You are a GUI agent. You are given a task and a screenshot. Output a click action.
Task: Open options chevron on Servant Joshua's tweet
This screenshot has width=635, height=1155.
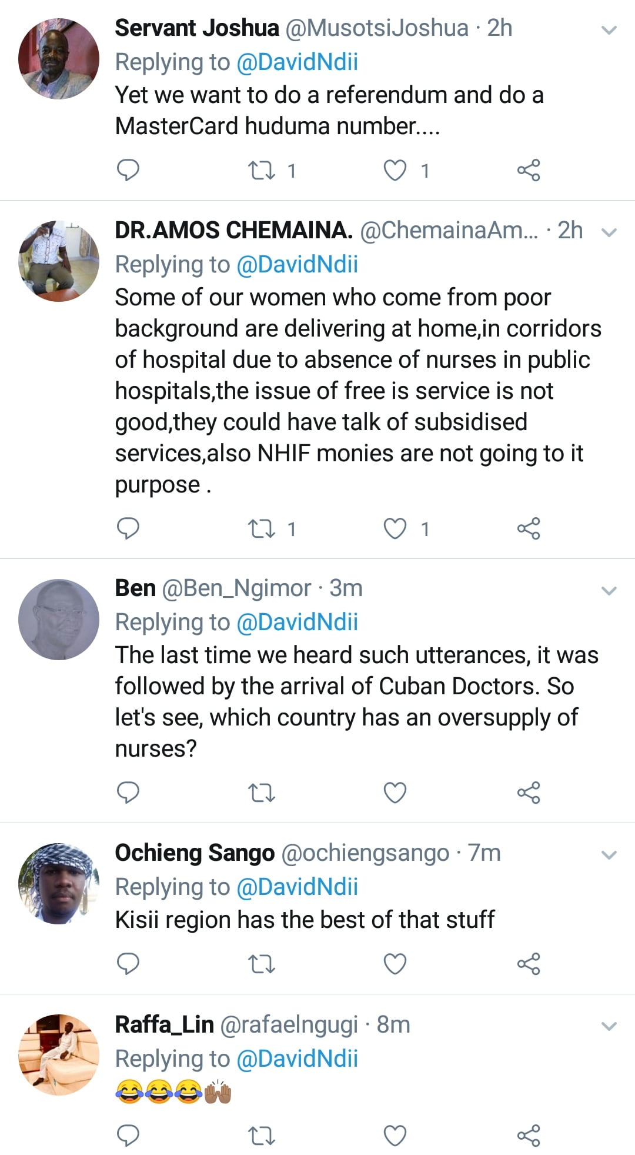click(x=610, y=29)
